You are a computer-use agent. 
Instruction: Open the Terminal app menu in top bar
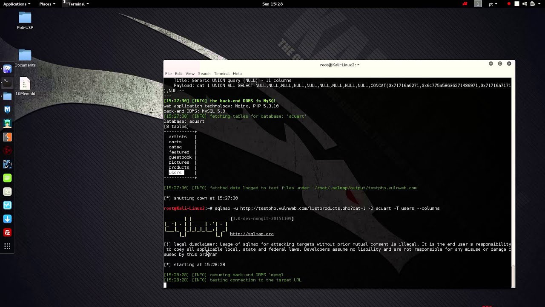[77, 4]
